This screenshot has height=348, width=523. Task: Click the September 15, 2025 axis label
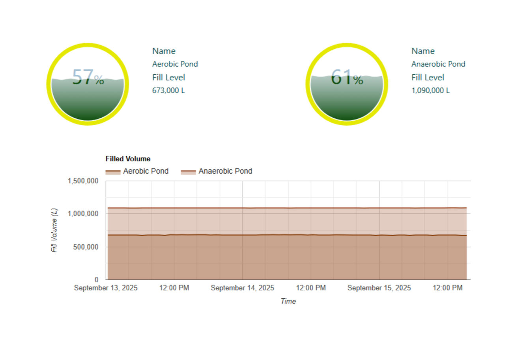click(x=379, y=288)
